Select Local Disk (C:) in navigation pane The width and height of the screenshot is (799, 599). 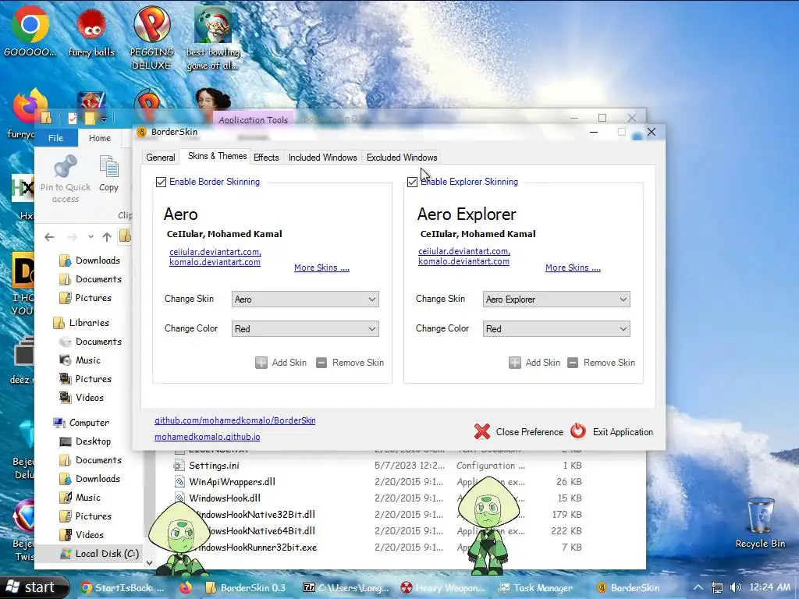pyautogui.click(x=99, y=554)
